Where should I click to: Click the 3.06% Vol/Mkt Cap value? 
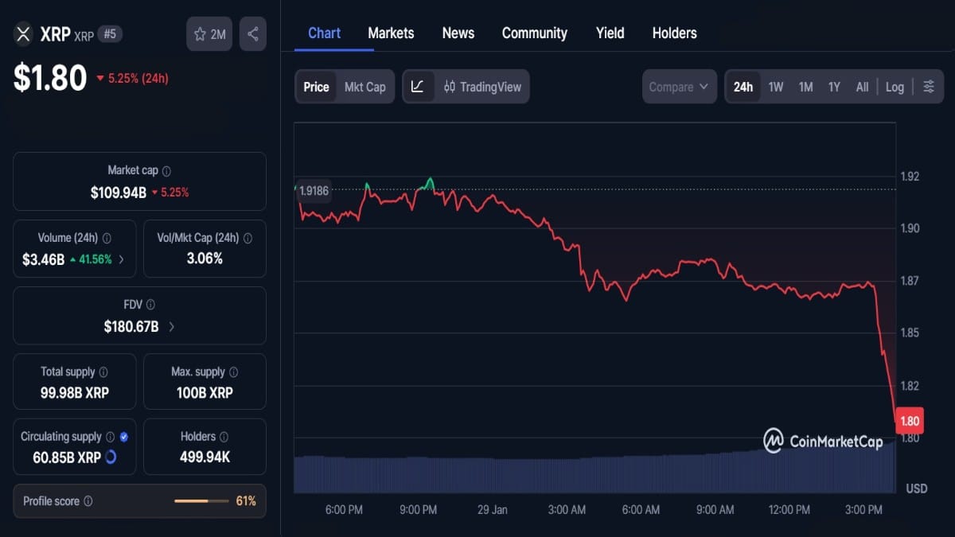pos(205,259)
